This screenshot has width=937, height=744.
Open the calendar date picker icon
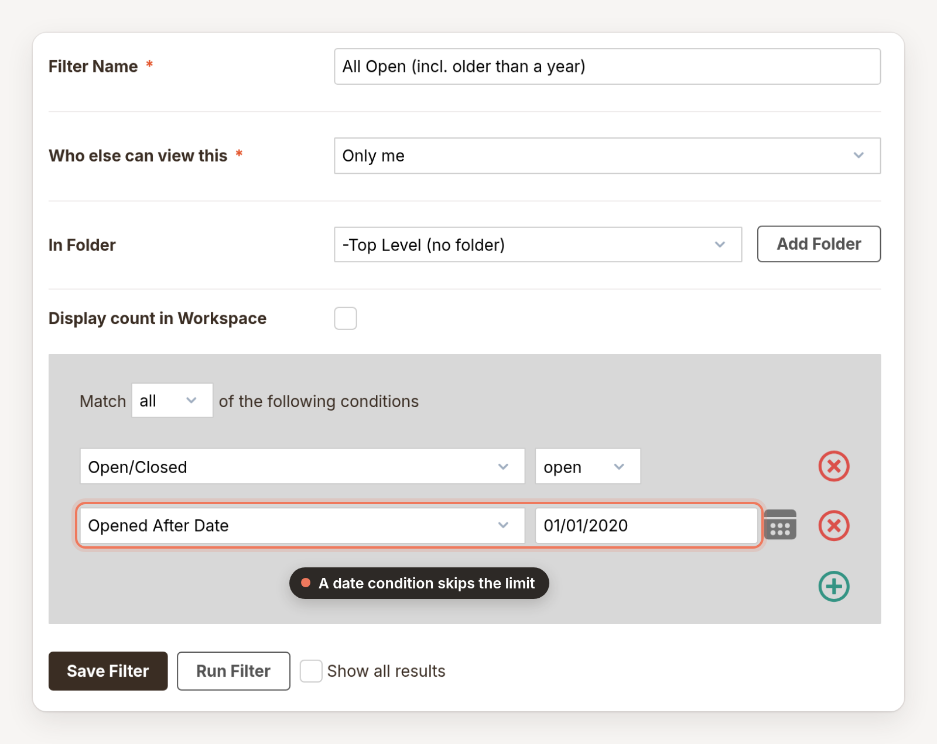[x=780, y=525]
